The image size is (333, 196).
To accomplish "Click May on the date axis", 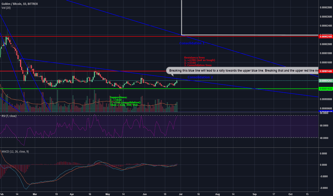I will click(108, 194).
